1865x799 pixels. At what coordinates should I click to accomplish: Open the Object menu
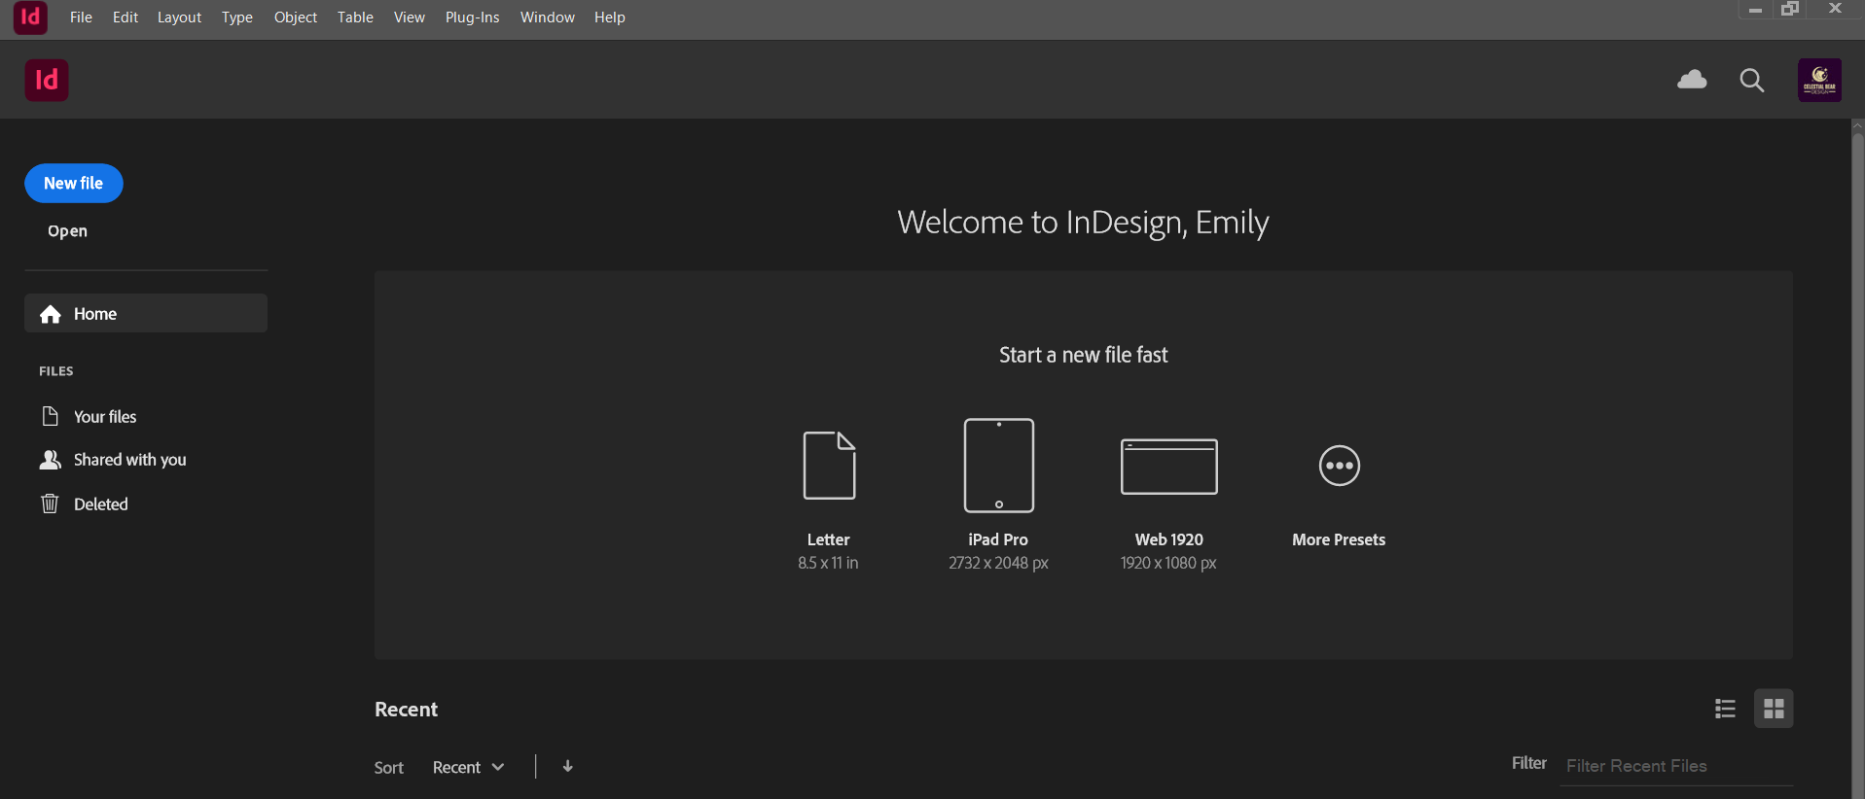(x=296, y=17)
